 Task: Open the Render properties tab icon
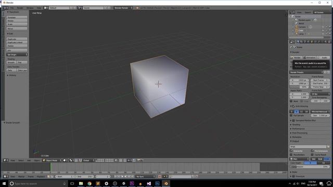[x=298, y=42]
